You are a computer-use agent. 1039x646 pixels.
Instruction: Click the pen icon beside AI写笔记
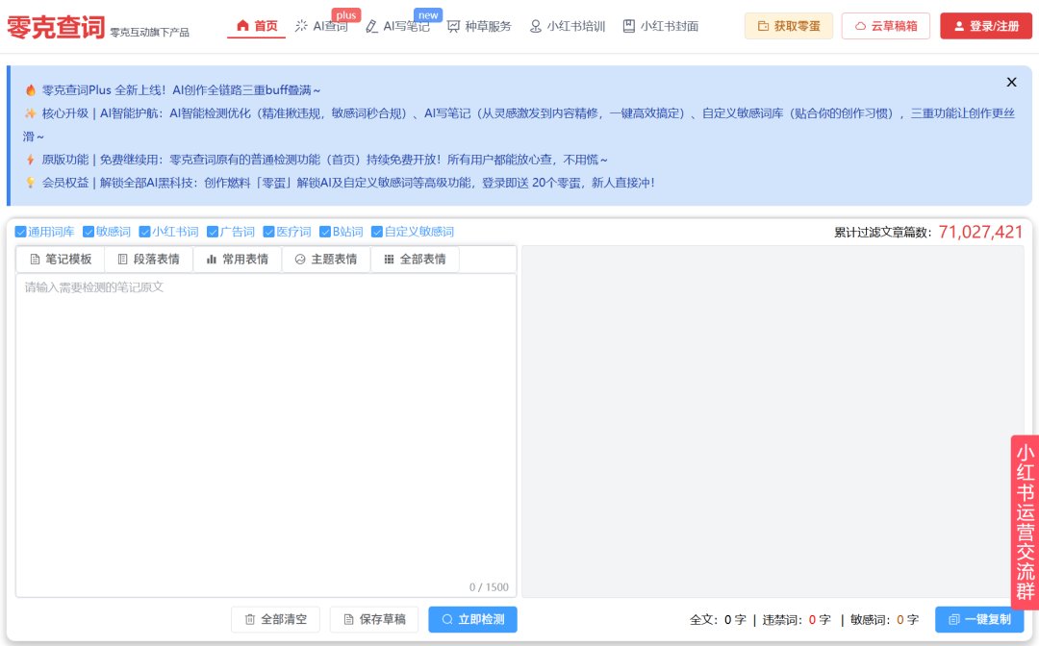pos(371,27)
